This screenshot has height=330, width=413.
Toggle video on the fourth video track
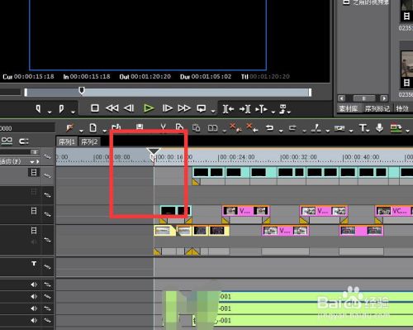pos(34,230)
